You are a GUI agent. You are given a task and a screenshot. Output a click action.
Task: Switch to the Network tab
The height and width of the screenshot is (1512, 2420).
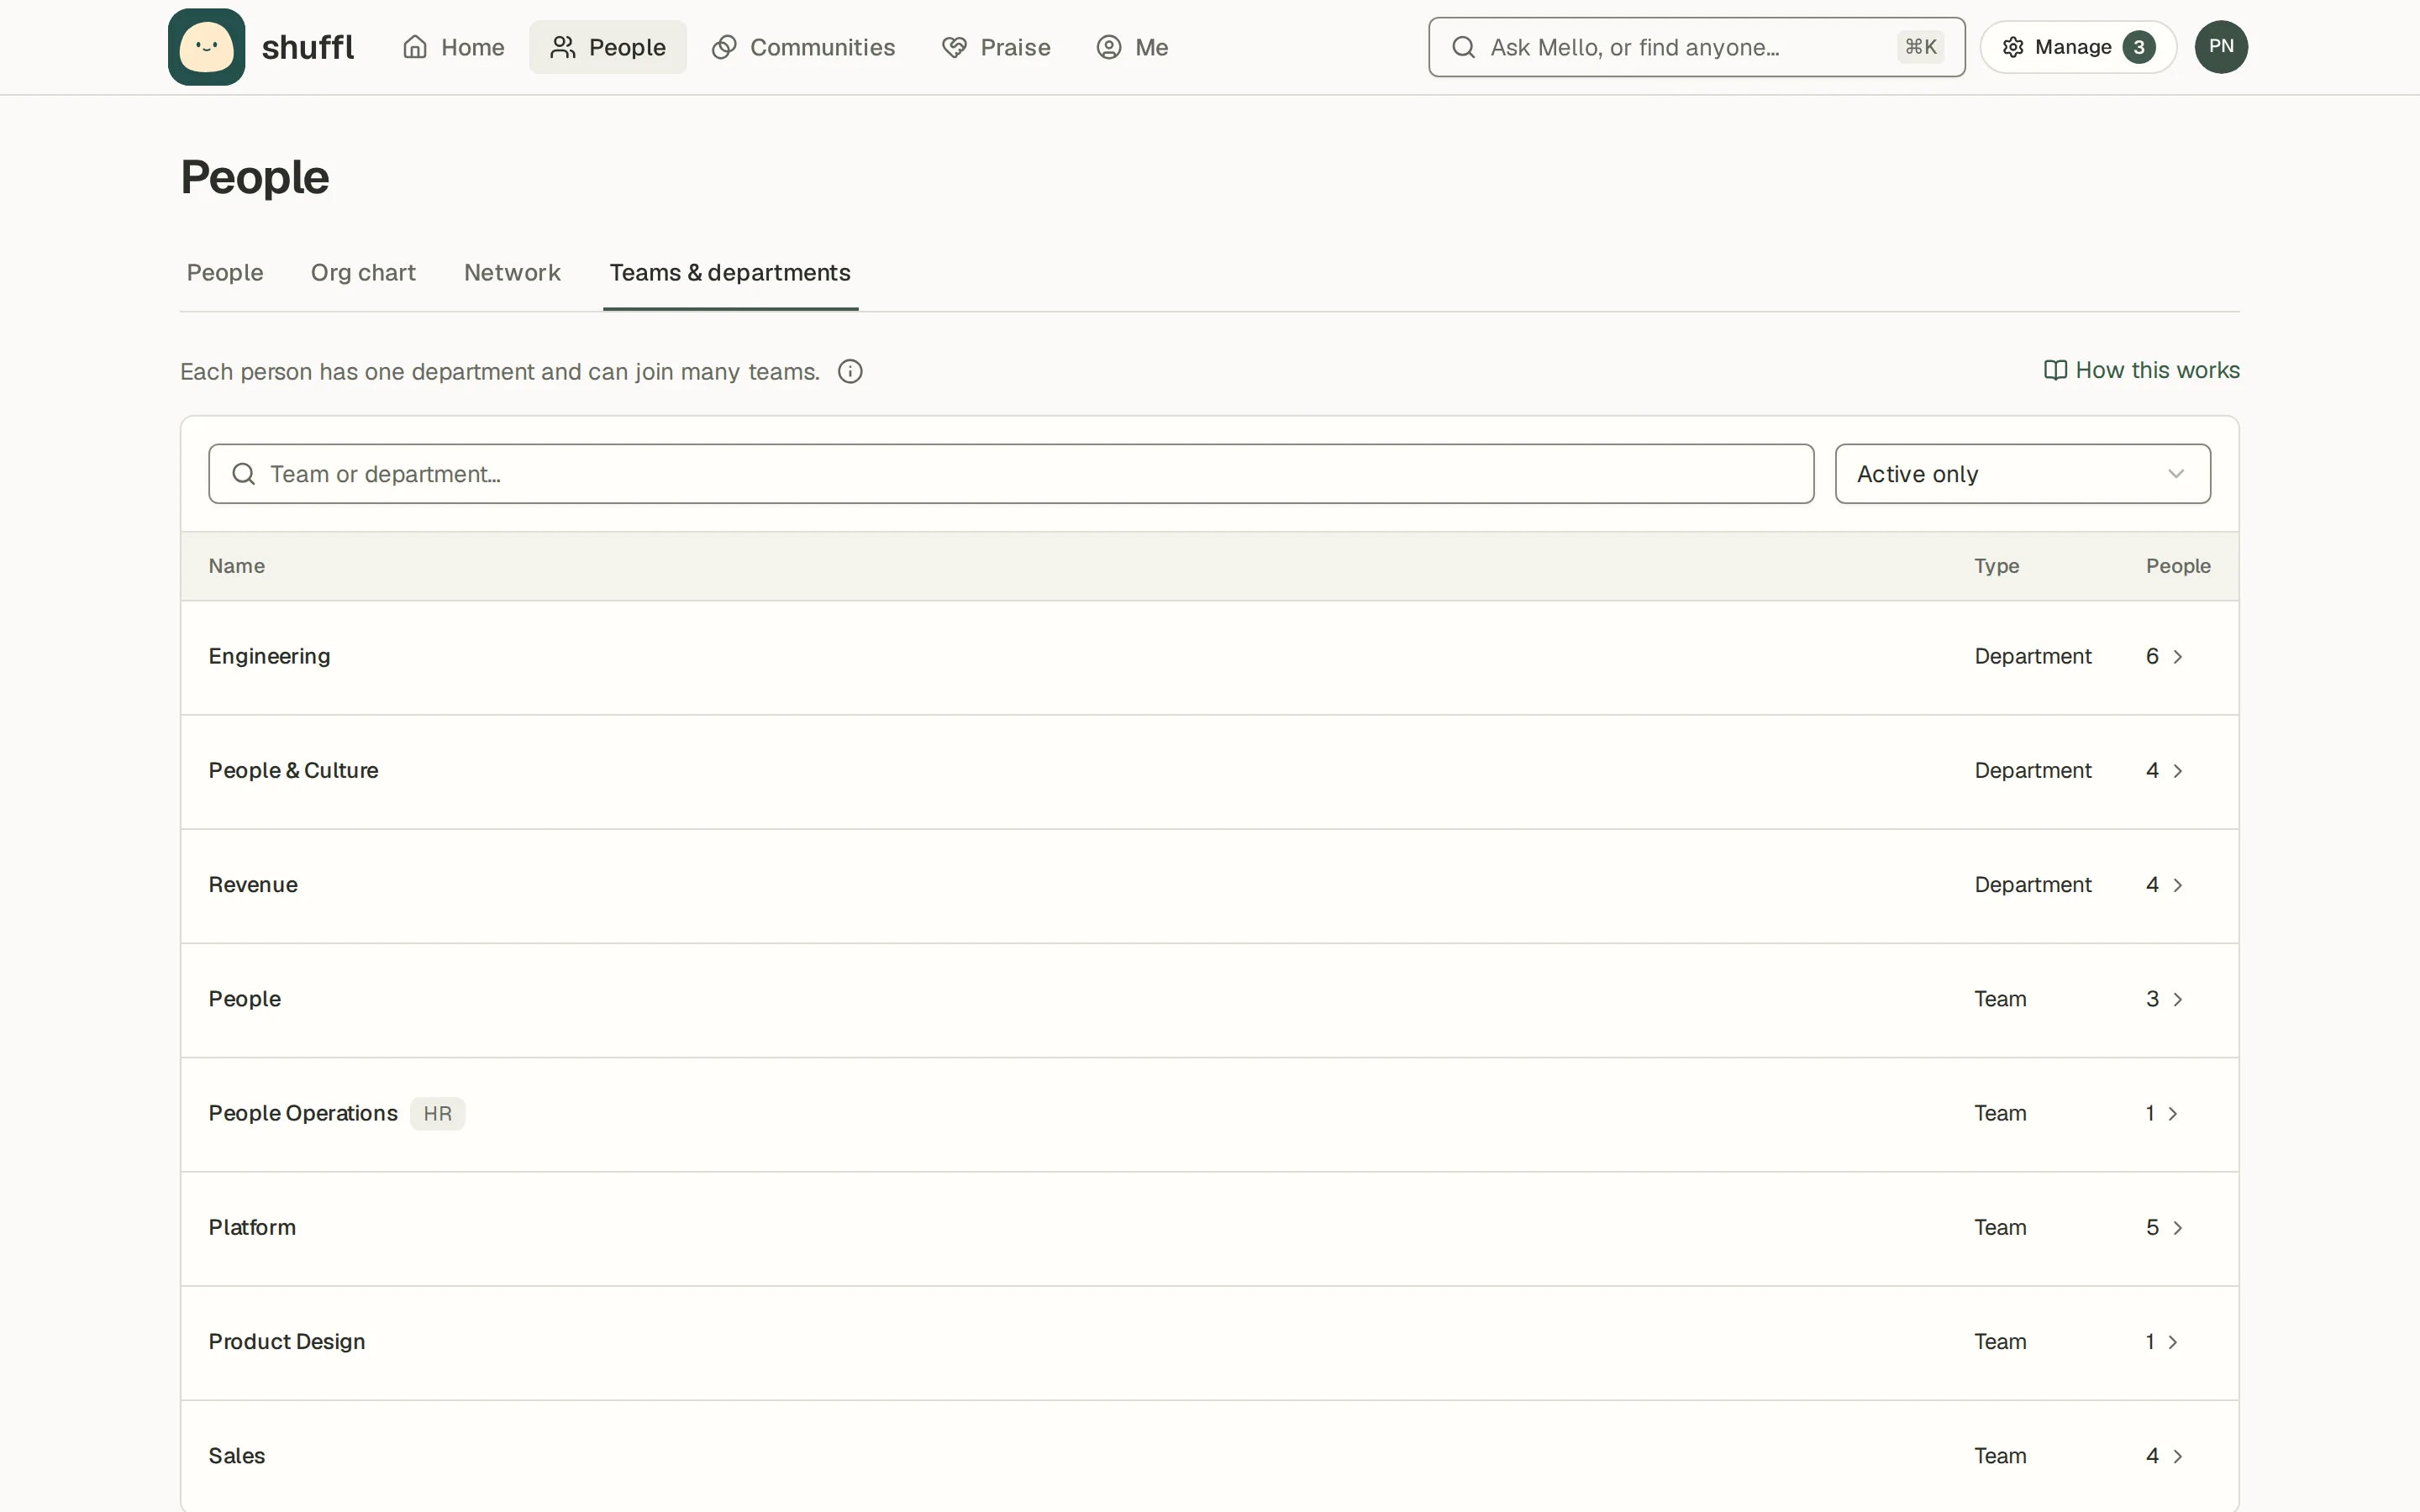(x=512, y=273)
